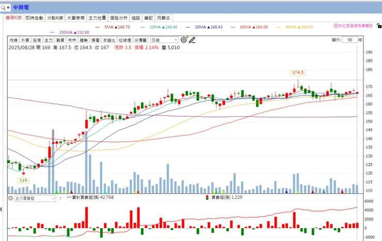
Task: Open chart settings gear icon
Action: tap(184, 40)
